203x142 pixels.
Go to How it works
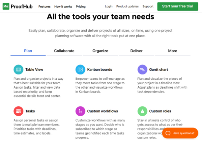pyautogui.click(x=63, y=7)
